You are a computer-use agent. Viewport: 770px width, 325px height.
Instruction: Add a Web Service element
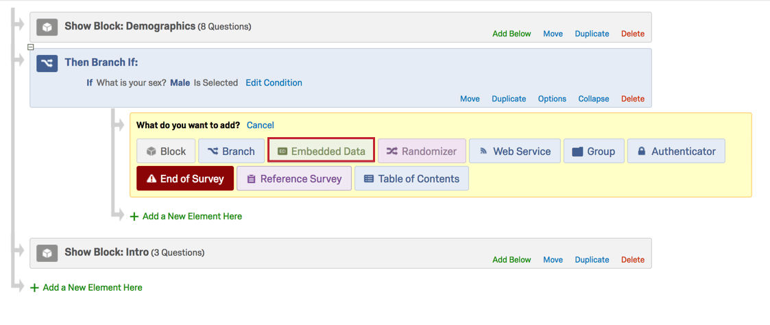pos(515,152)
